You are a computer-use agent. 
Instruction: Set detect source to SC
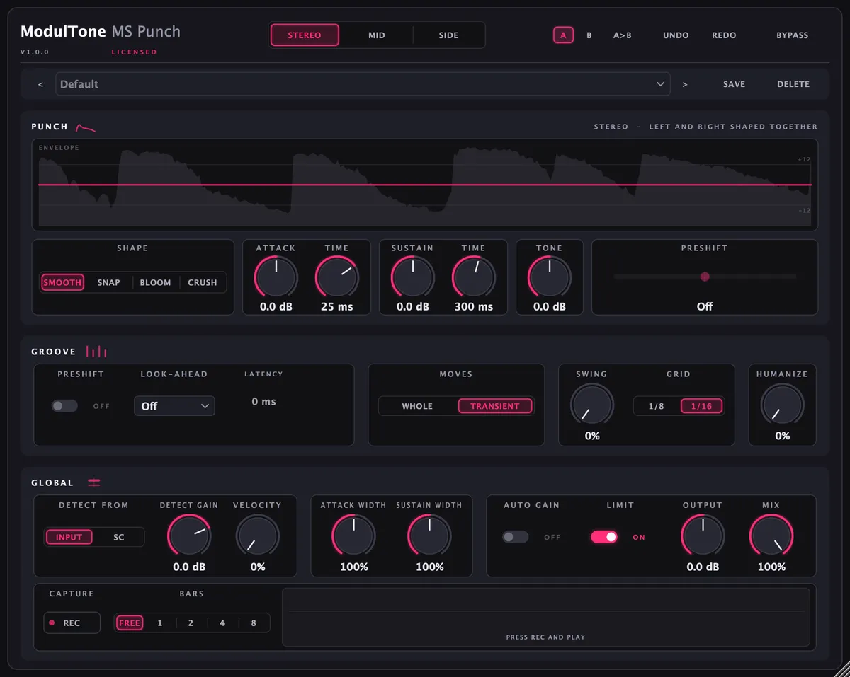pyautogui.click(x=119, y=538)
